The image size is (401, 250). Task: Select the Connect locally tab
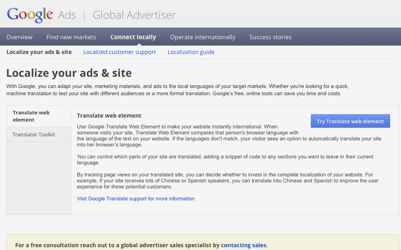(x=133, y=37)
